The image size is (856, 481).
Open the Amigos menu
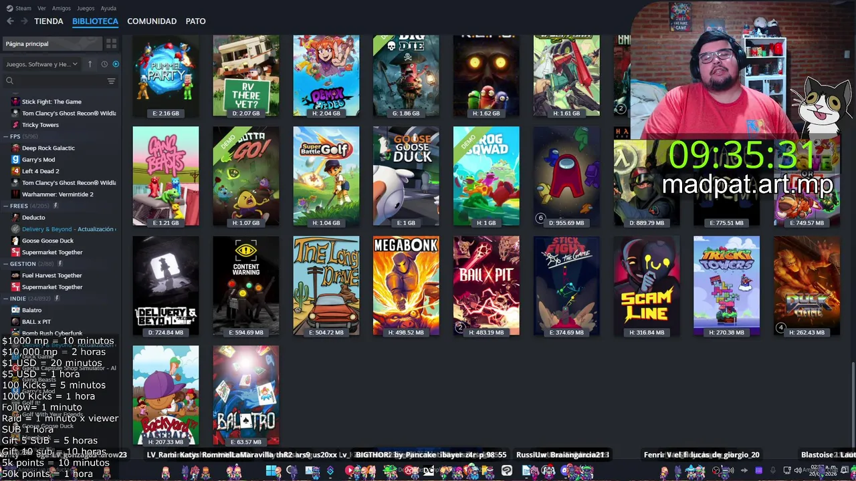click(x=62, y=8)
